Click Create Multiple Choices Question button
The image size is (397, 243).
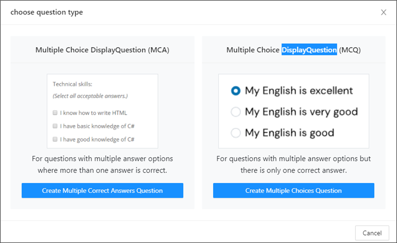[293, 191]
